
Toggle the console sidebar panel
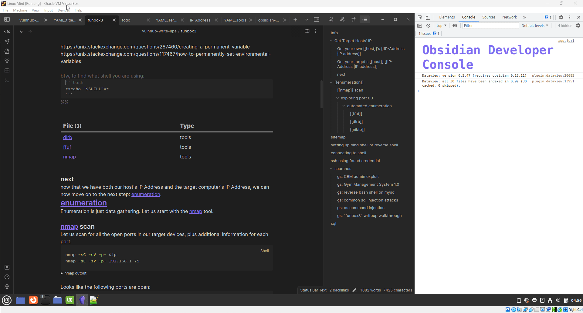420,26
